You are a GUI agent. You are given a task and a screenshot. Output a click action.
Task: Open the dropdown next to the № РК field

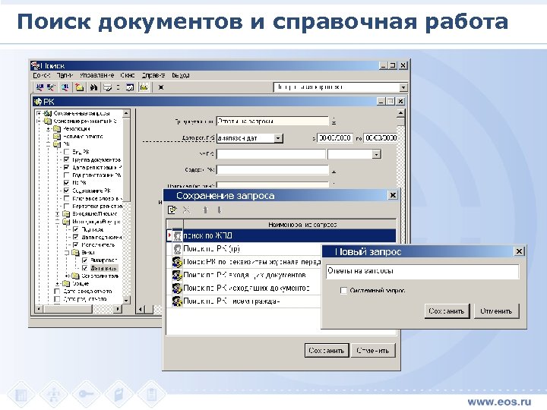coord(376,154)
